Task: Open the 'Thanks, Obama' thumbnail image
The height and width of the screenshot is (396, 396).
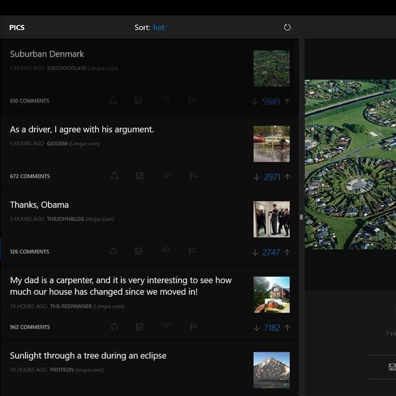Action: coord(271,219)
